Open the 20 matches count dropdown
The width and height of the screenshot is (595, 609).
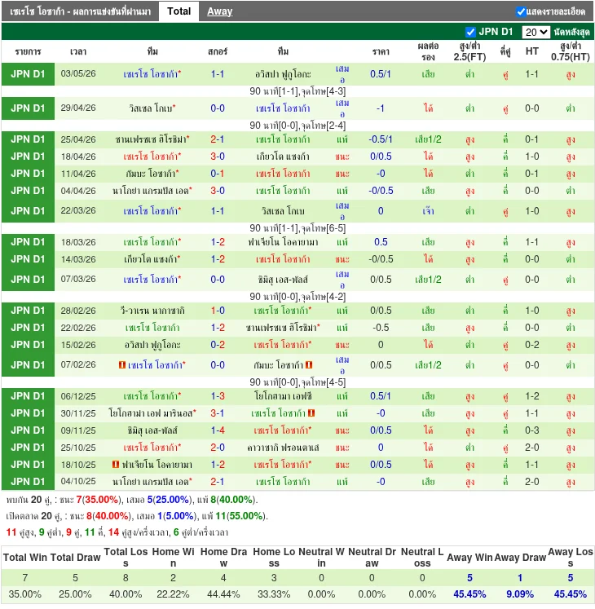[x=535, y=33]
